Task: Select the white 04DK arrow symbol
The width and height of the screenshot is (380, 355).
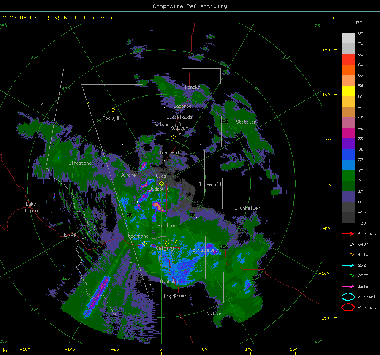Action: coord(348,244)
